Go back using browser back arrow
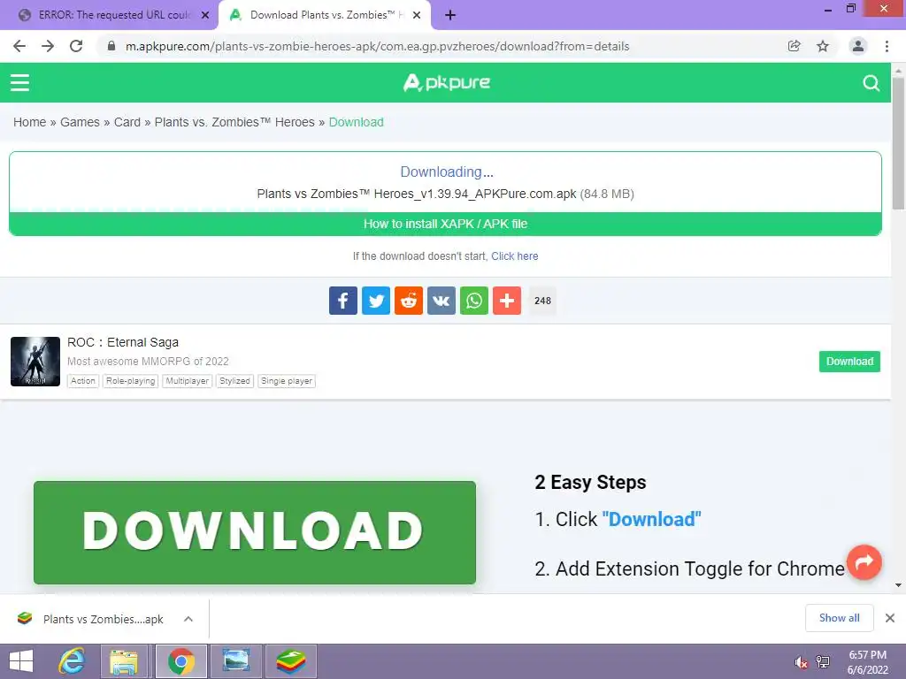The width and height of the screenshot is (906, 679). (19, 46)
